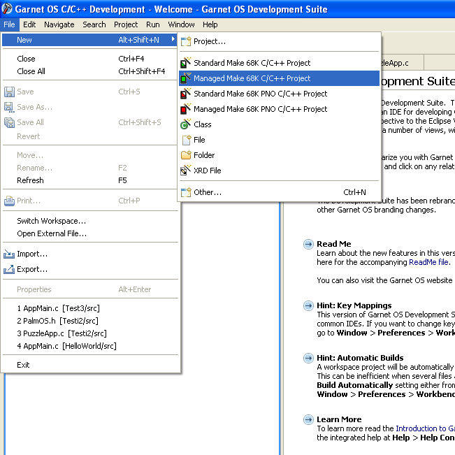455x455 pixels.
Task: Reopen recent file 2 PalmOS.h [Testi2/src]
Action: [89, 321]
